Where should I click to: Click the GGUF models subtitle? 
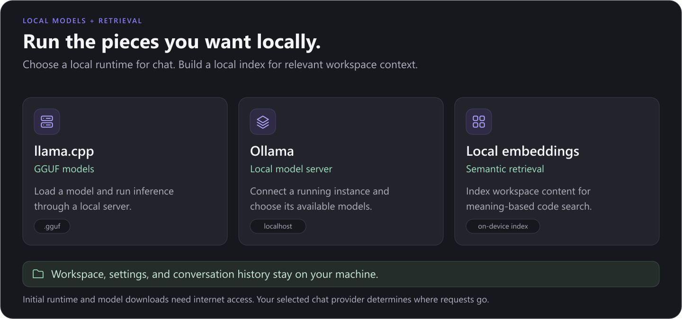coord(64,169)
